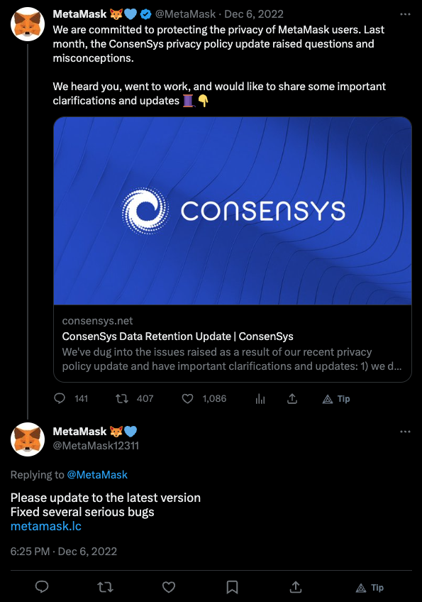The image size is (422, 602).
Task: Open the ConsenSys link preview image
Action: click(x=233, y=211)
